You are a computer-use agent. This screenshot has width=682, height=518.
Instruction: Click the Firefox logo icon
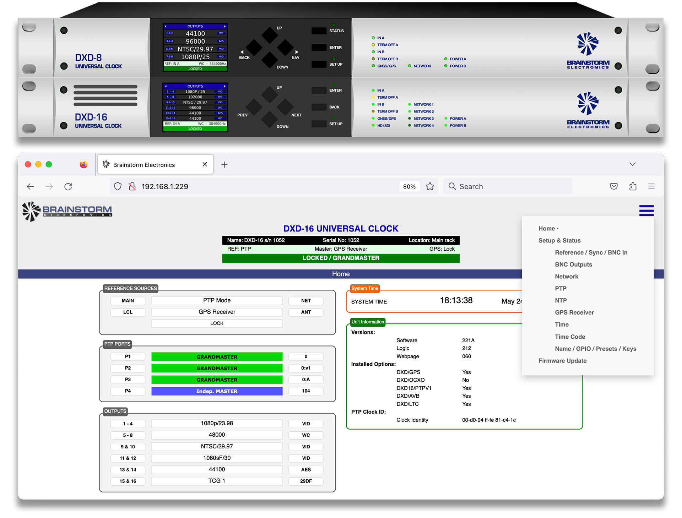point(83,164)
